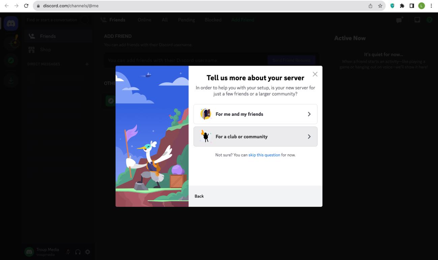The image size is (438, 260).
Task: Mute the microphone in user panel
Action: tap(68, 252)
